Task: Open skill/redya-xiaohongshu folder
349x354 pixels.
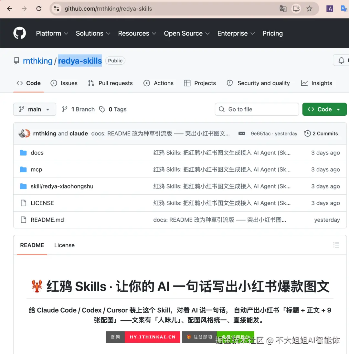Action: click(x=62, y=186)
